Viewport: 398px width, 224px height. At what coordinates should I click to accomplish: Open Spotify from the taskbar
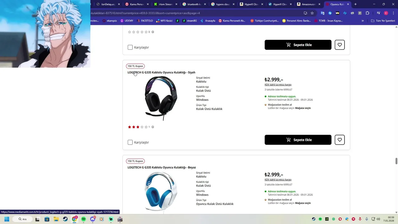(x=83, y=219)
